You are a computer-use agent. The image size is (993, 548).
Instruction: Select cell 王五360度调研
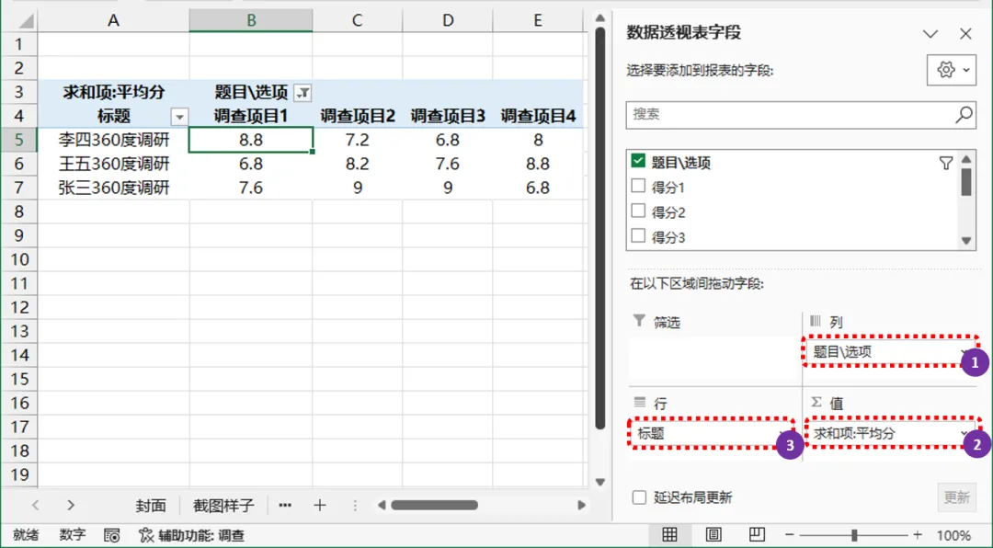(x=113, y=164)
